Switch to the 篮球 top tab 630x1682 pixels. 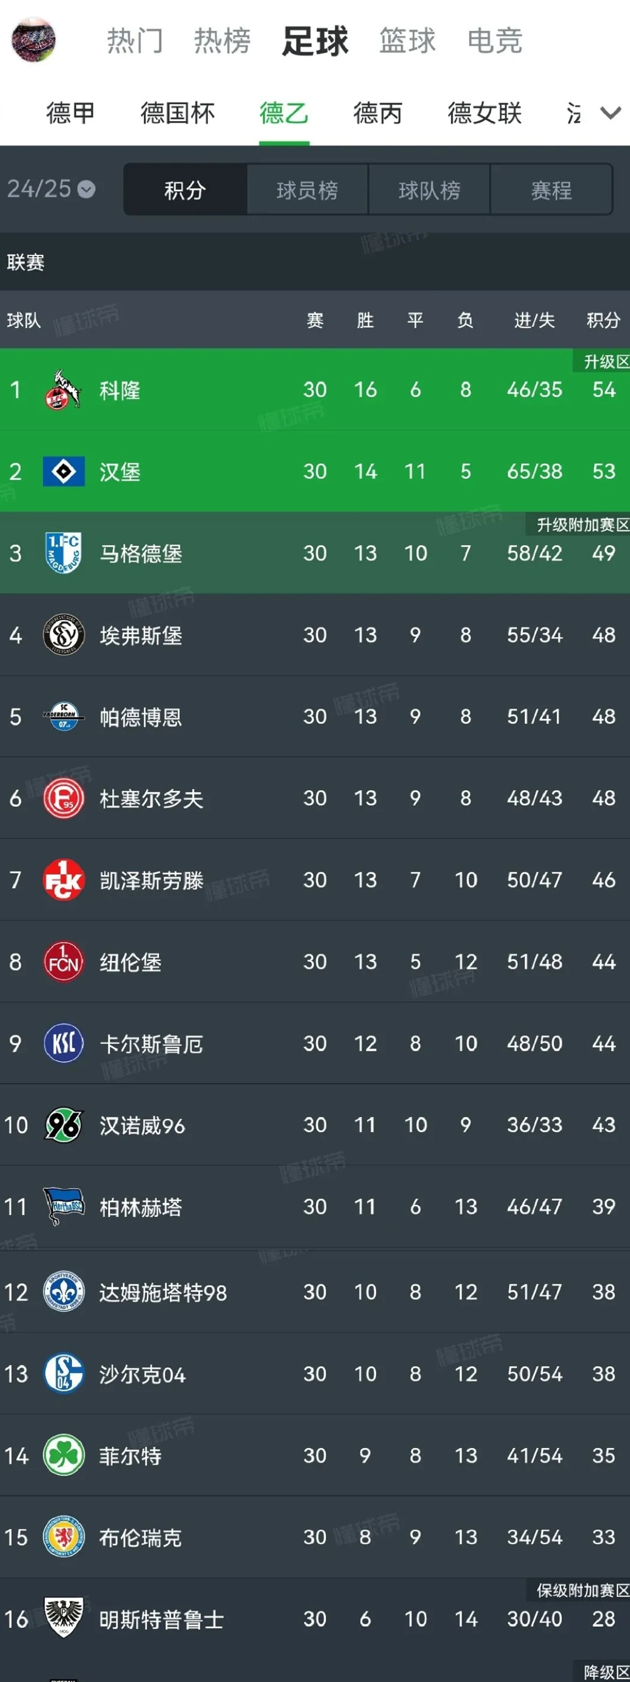point(407,40)
